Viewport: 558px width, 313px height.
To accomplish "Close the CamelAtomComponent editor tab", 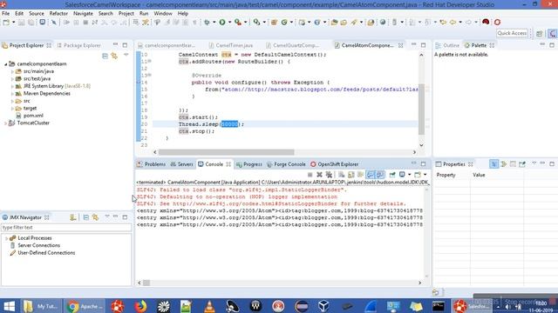I will 401,45.
